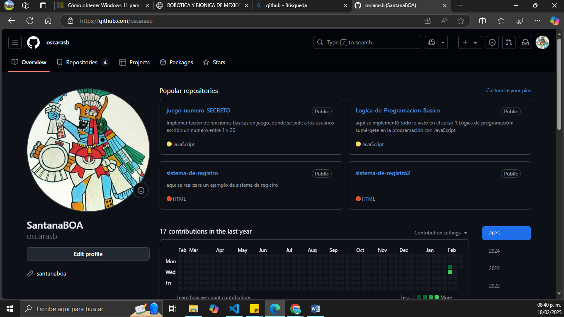The height and width of the screenshot is (317, 564).
Task: Select the 2023 contribution year
Action: [x=506, y=268]
